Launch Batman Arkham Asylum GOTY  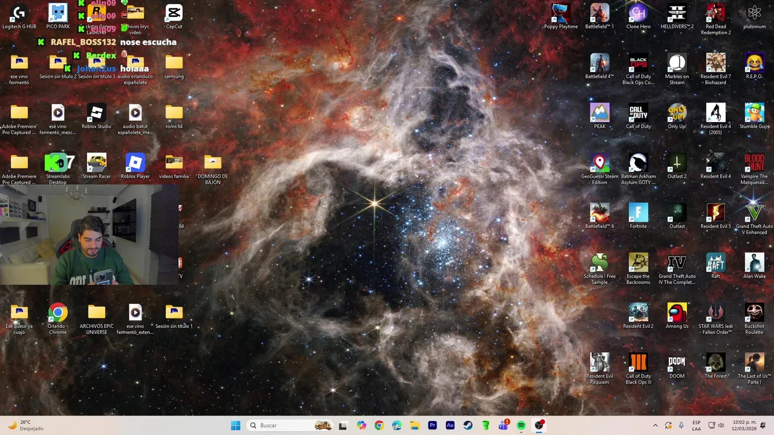tap(638, 169)
